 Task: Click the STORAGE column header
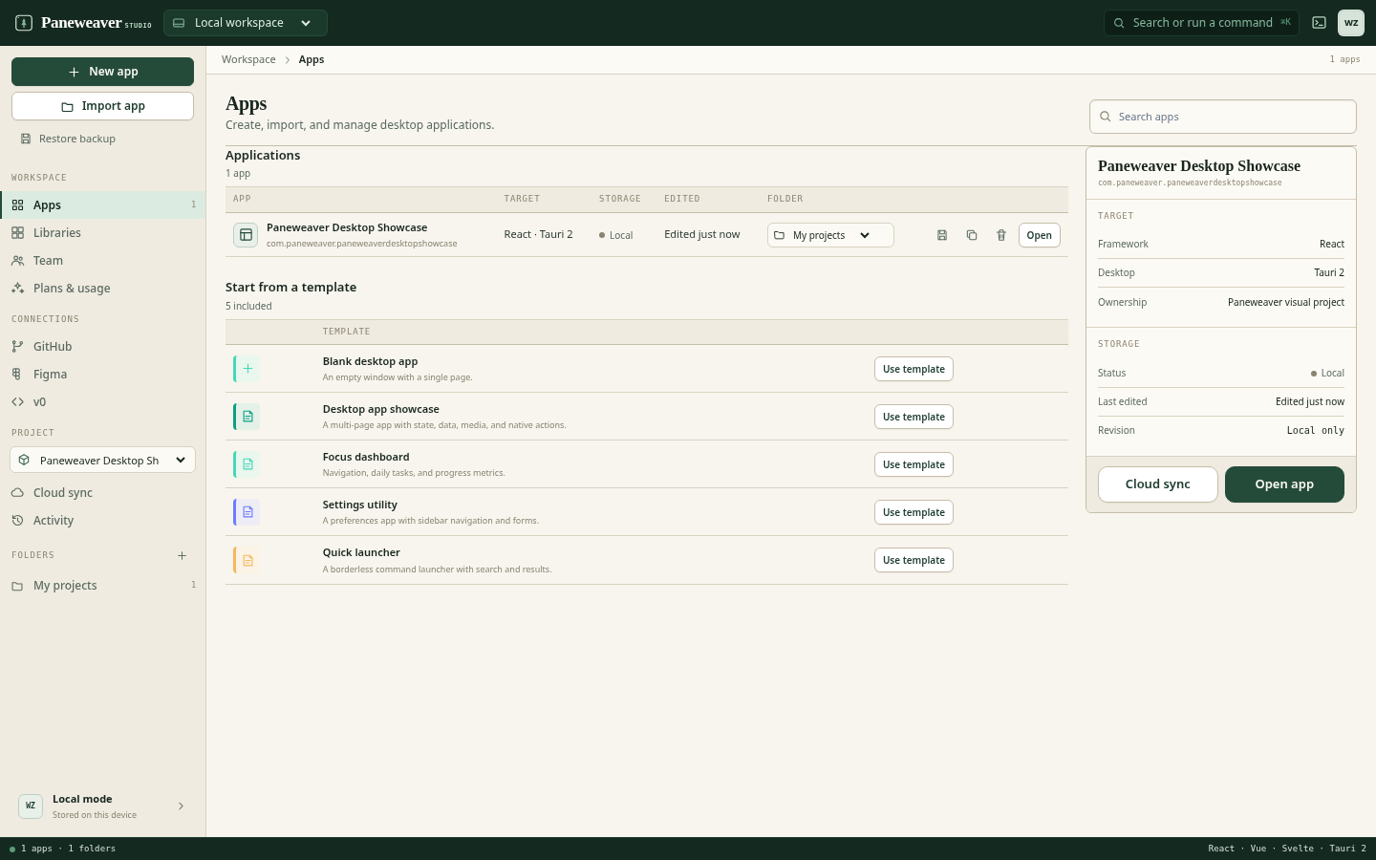pos(620,199)
